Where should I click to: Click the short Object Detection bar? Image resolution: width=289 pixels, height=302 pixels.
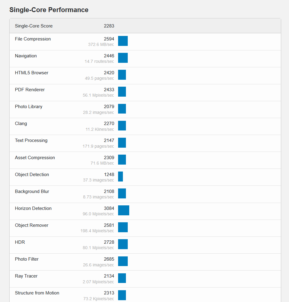pyautogui.click(x=120, y=176)
